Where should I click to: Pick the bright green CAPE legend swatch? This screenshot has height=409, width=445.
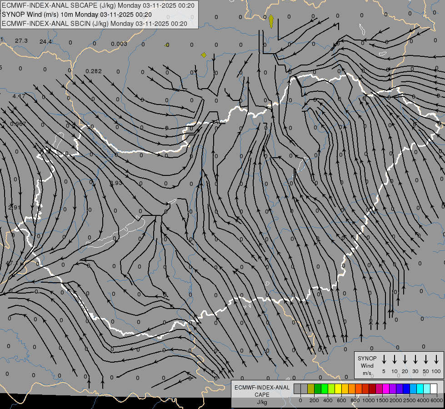[325, 389]
